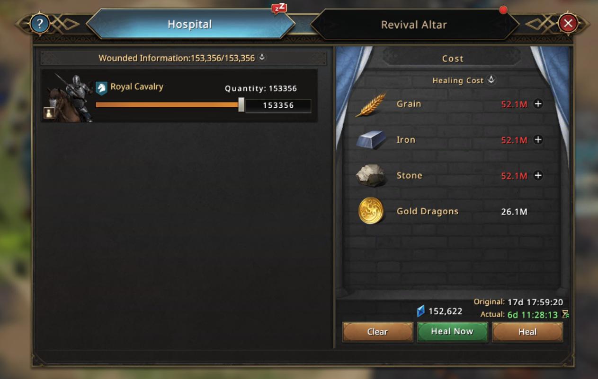Open the help question mark icon
The image size is (598, 379).
(x=40, y=23)
